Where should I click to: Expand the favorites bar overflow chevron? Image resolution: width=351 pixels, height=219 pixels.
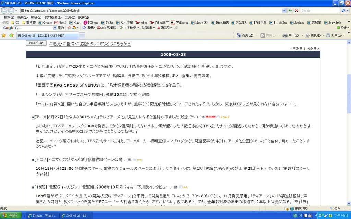point(349,22)
